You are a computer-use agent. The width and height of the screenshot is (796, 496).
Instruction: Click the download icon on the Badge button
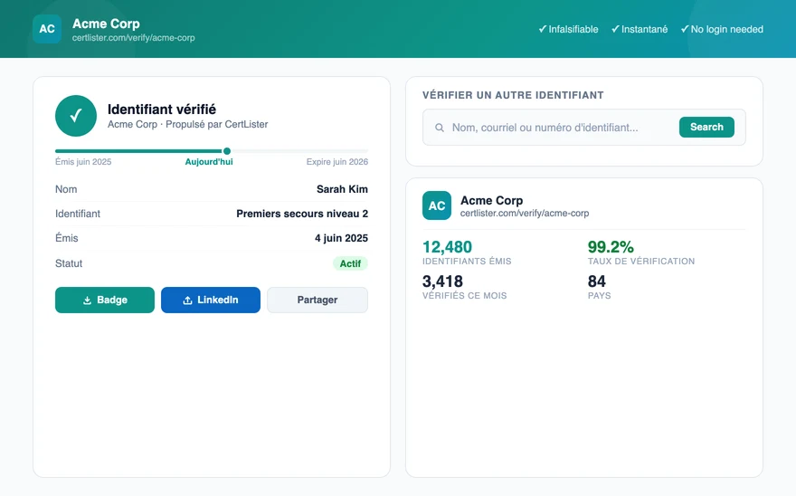click(x=87, y=300)
